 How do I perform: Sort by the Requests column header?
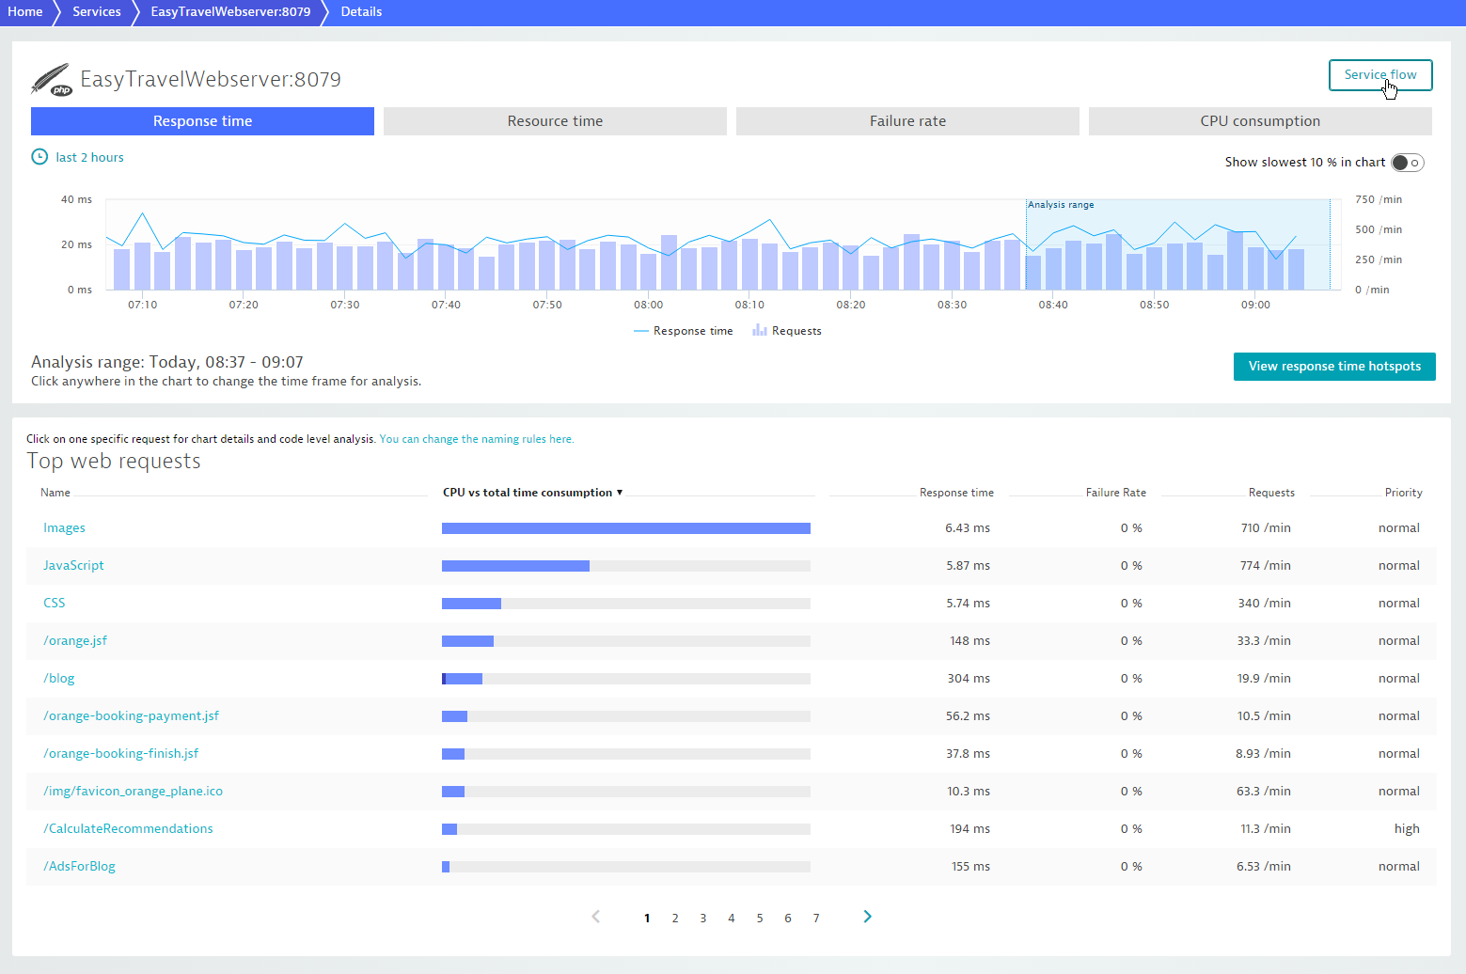click(x=1271, y=493)
